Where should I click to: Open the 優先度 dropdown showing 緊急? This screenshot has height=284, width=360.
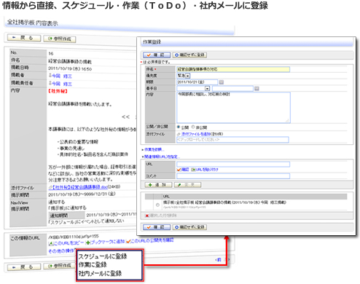[x=184, y=76]
